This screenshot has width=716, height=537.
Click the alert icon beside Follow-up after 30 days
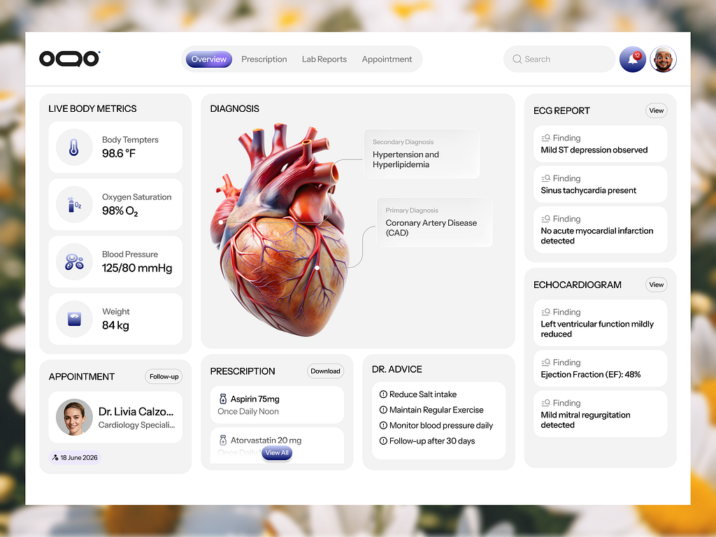point(383,441)
